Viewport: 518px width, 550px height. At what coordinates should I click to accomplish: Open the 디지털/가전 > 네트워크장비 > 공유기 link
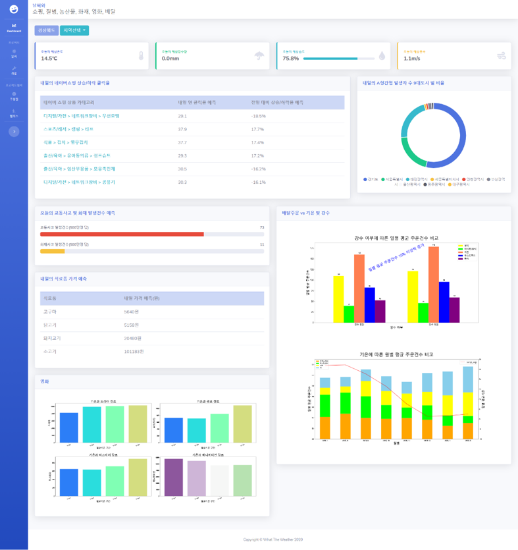click(x=79, y=182)
